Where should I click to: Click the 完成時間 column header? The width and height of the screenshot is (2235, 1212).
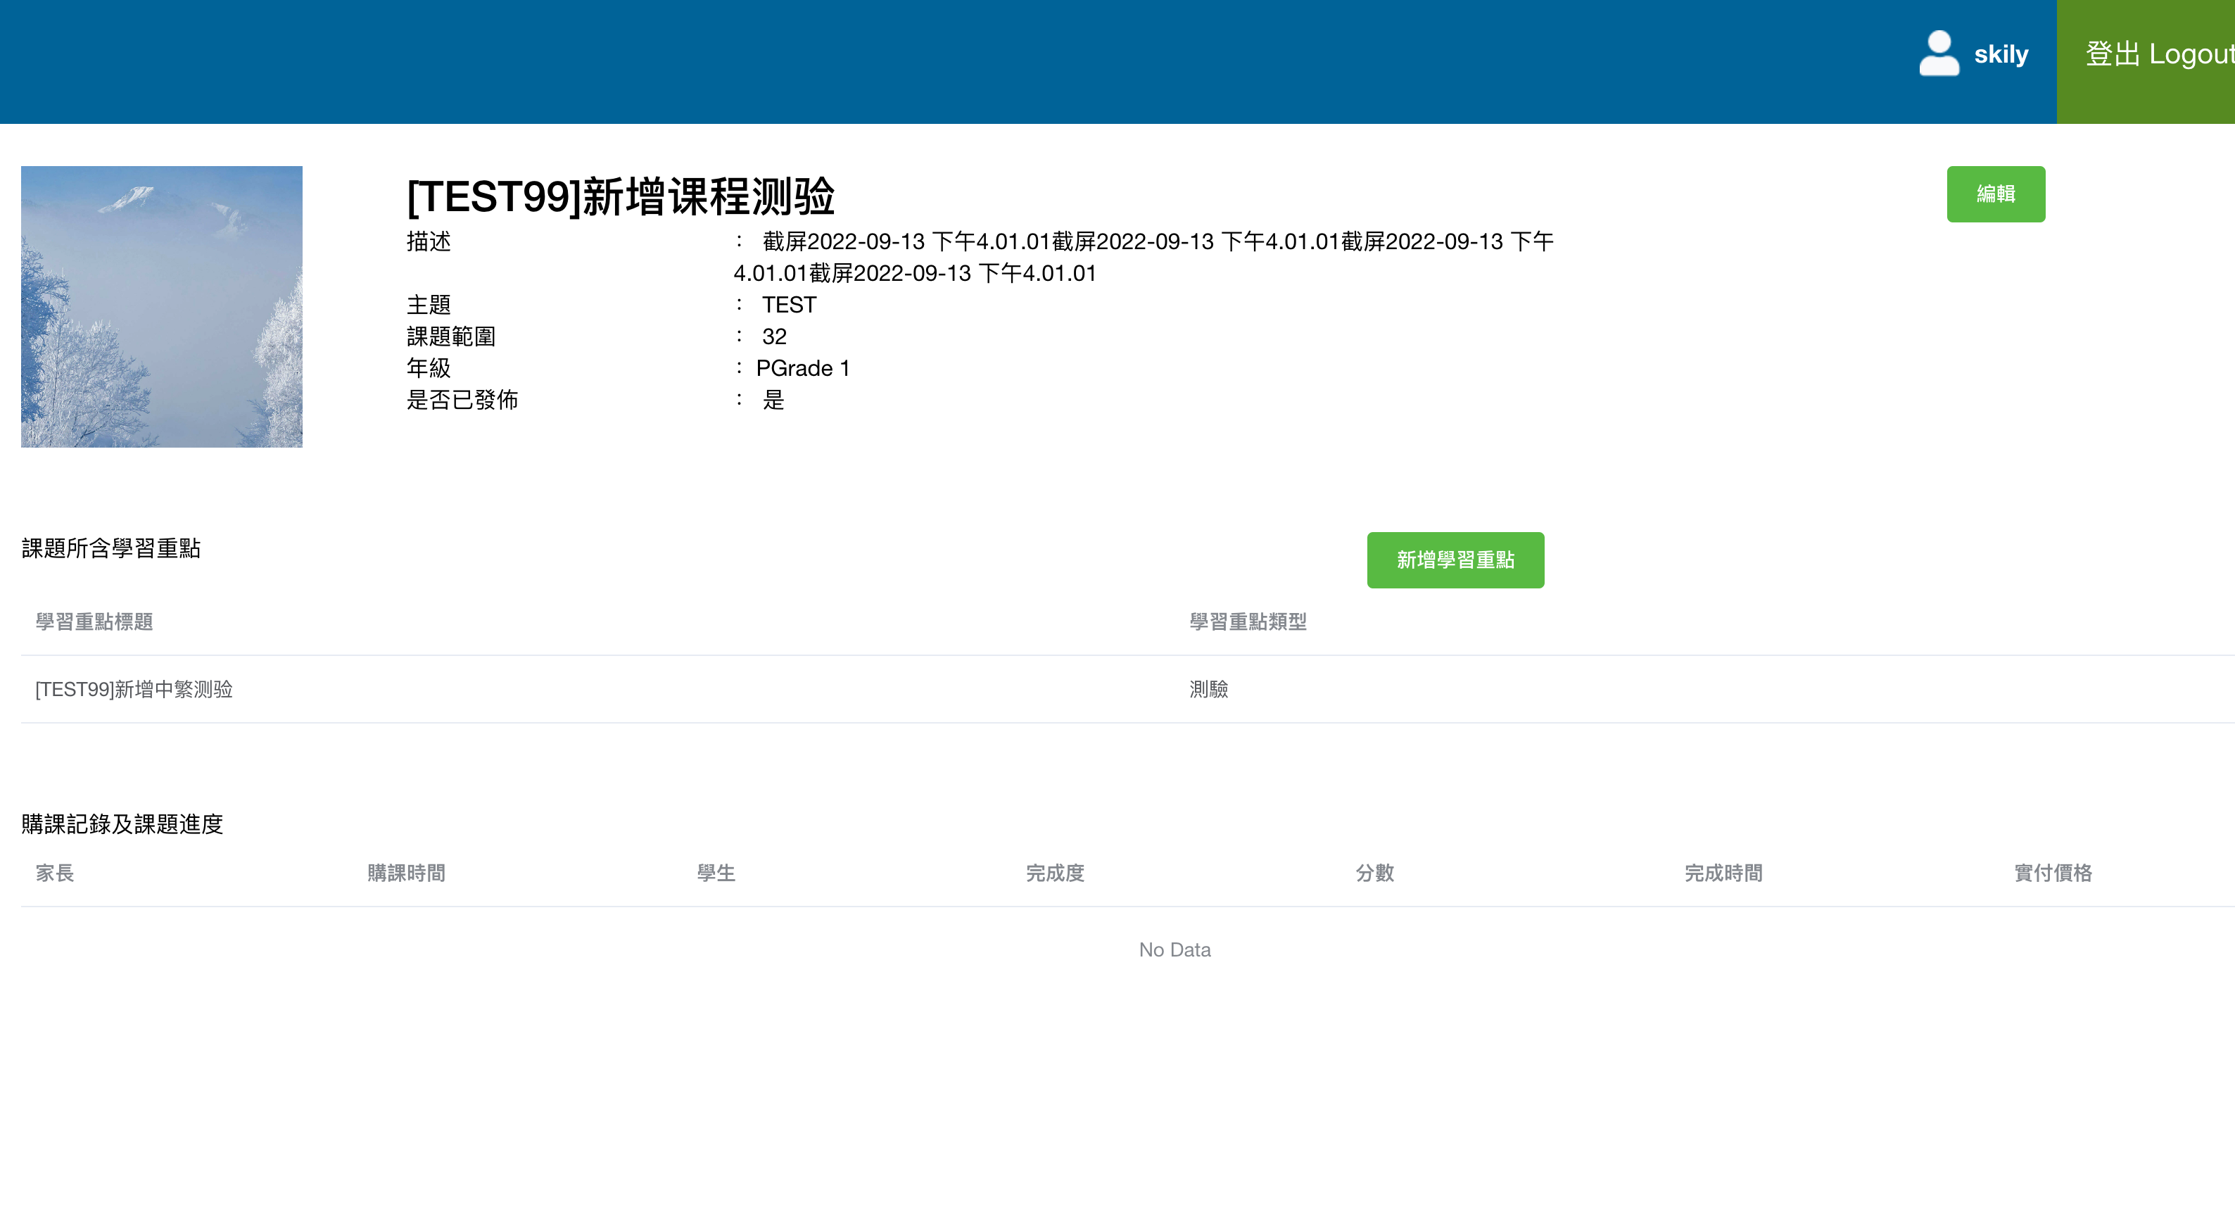[1723, 873]
